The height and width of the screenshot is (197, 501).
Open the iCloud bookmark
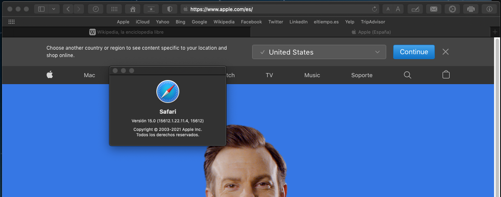coord(143,22)
